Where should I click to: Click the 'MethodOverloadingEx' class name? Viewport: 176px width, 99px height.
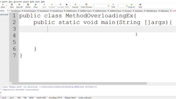click(x=99, y=16)
